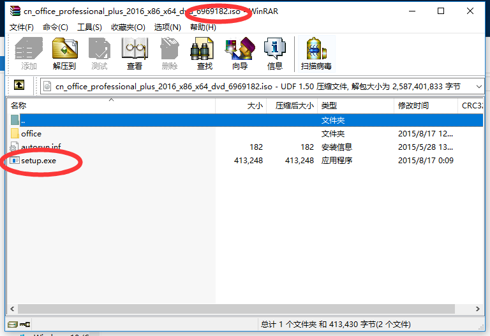The width and height of the screenshot is (490, 336).
Task: Click the 删除 (Delete) toolbar icon
Action: coord(170,53)
